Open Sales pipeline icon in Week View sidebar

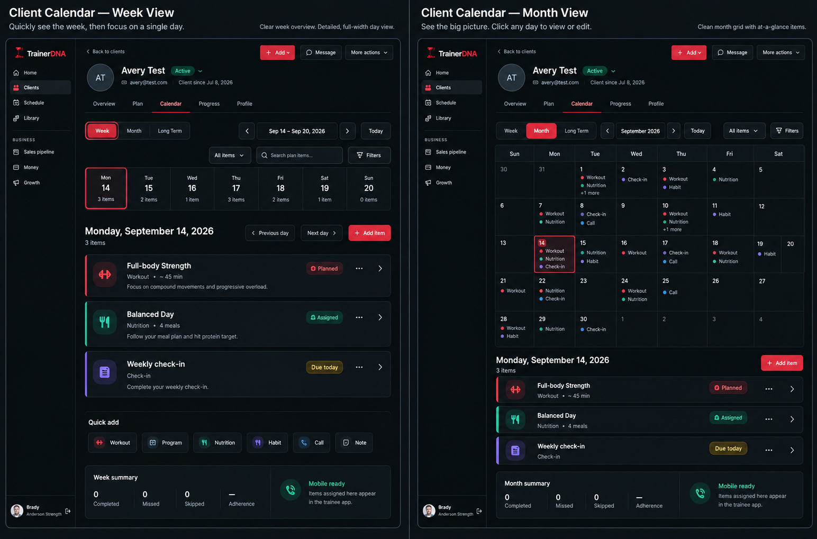tap(16, 152)
